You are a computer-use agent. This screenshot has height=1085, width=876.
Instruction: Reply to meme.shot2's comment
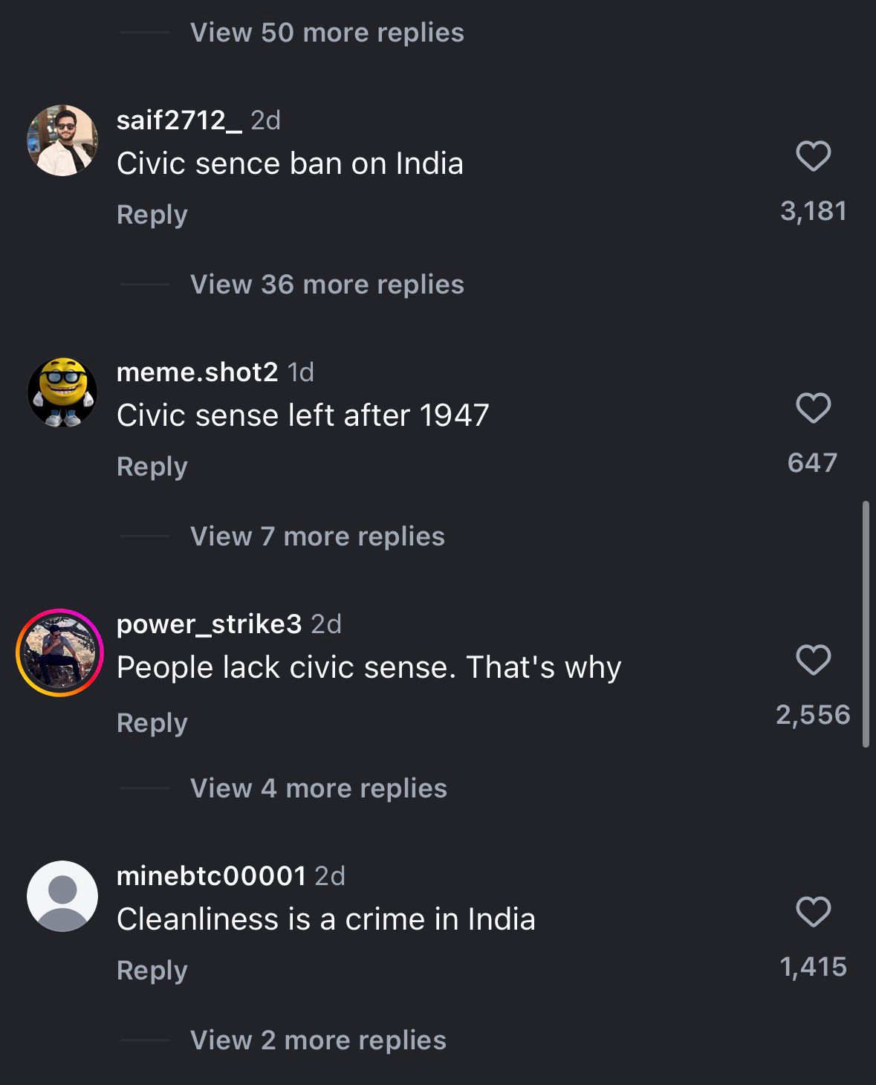[152, 467]
